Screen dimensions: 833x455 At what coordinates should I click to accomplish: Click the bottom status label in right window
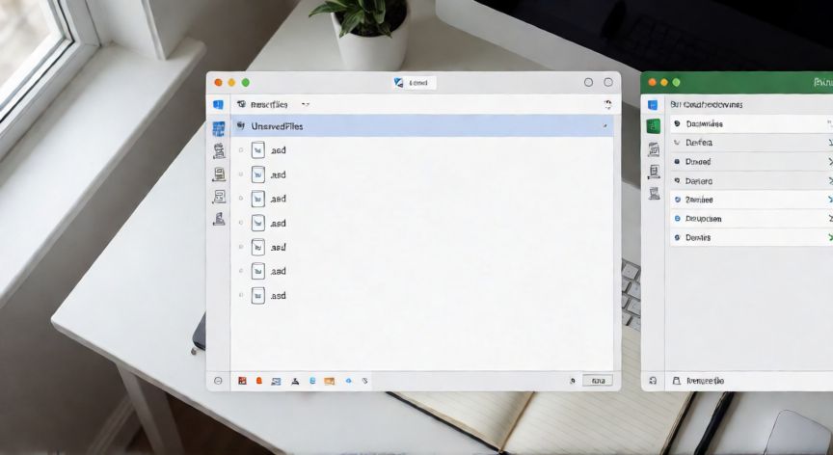[x=705, y=381]
